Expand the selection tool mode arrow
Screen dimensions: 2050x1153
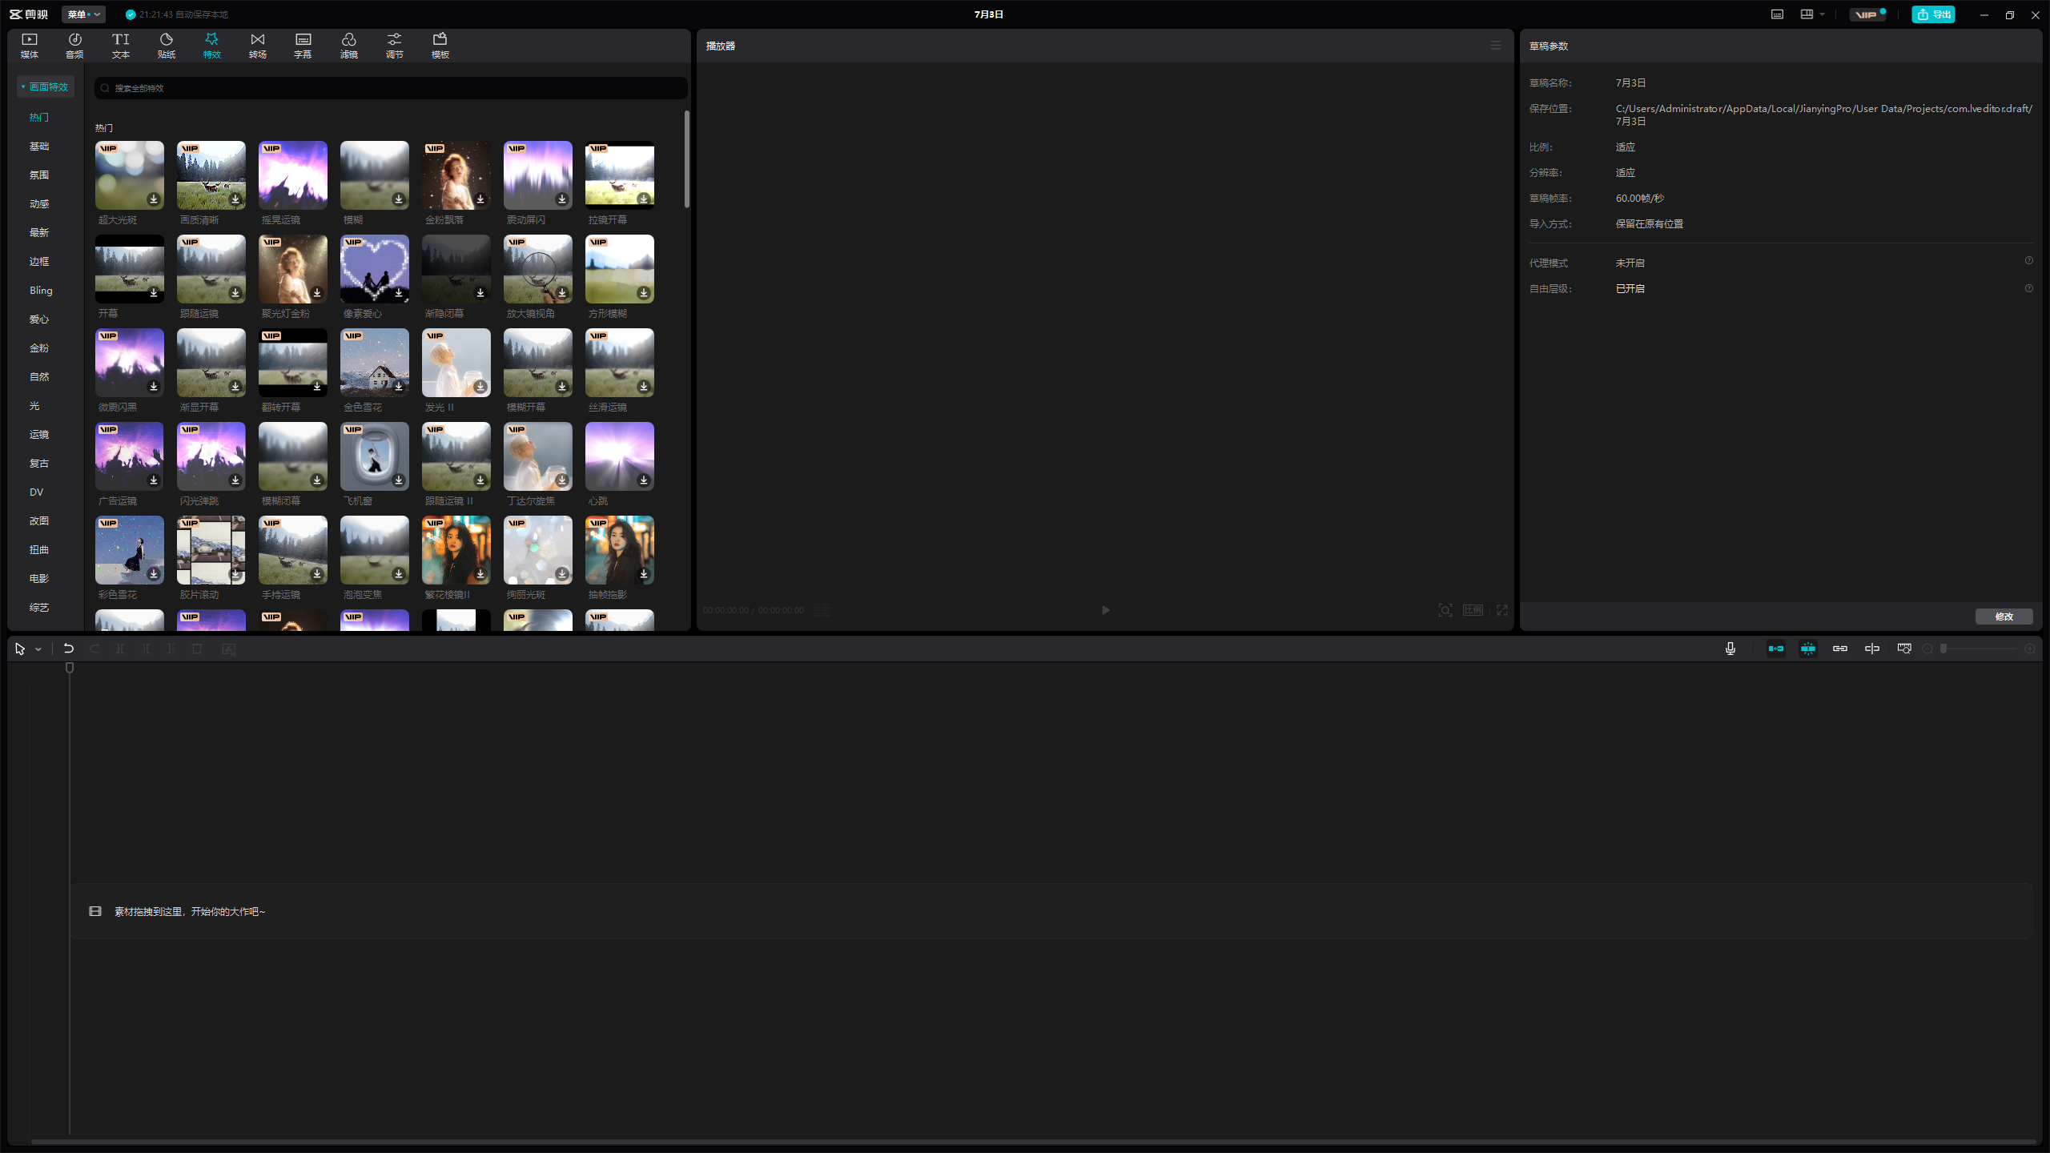[x=38, y=649]
